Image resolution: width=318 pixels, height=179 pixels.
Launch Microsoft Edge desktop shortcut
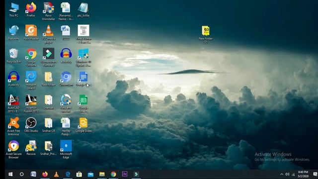66,150
